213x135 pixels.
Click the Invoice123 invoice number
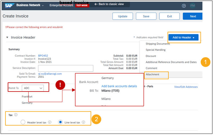tap(44, 59)
